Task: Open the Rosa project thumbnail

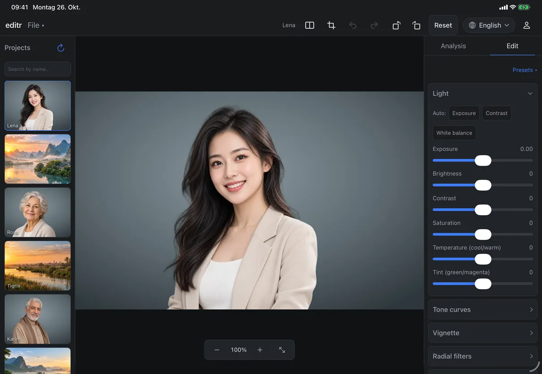Action: (38, 212)
